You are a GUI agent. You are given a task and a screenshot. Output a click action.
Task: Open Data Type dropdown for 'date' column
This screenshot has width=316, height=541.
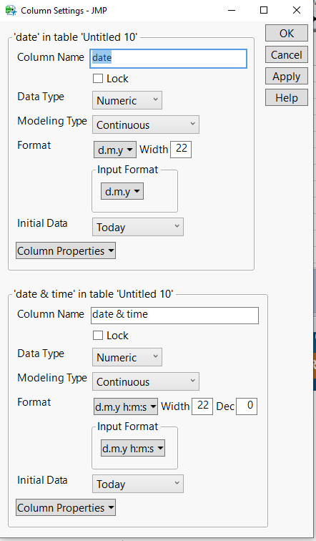pos(127,100)
